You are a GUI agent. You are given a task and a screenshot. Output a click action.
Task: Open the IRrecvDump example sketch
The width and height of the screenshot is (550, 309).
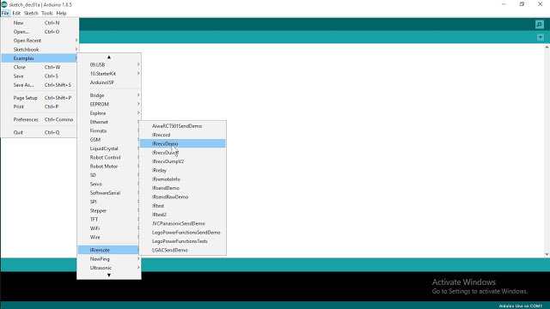click(x=183, y=153)
